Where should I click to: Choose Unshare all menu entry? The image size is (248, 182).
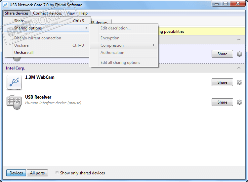[x=46, y=53]
